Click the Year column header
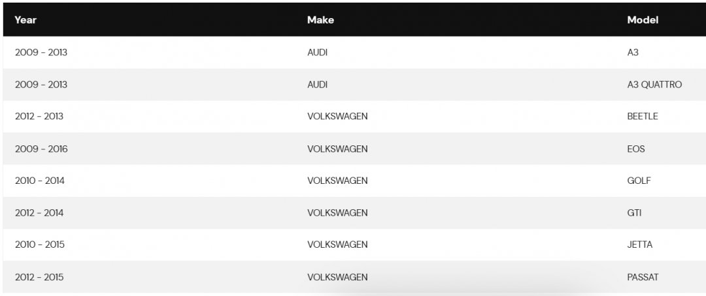This screenshot has width=706, height=296. coord(25,20)
